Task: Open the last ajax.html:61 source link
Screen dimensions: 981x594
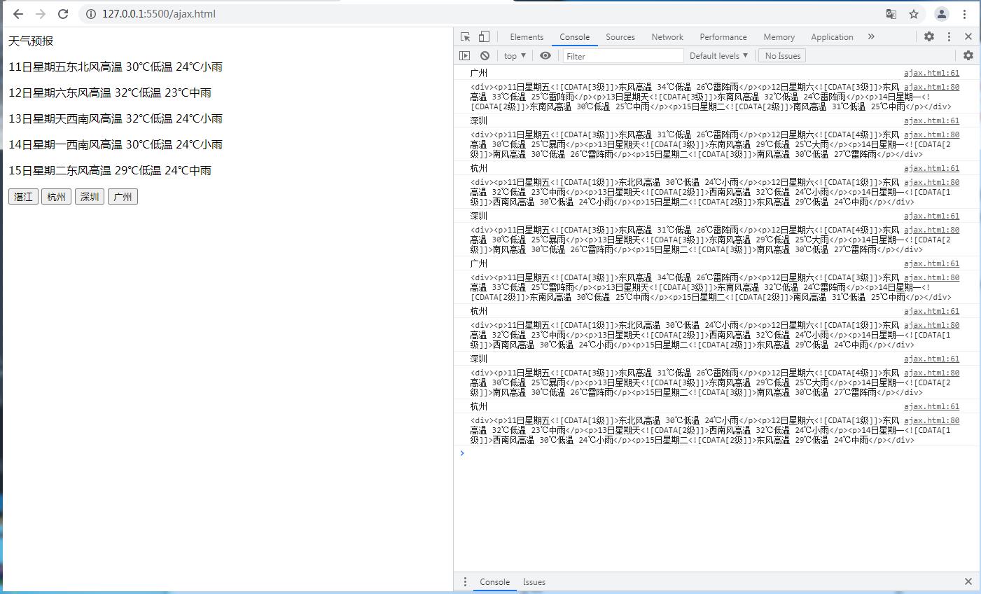Action: (931, 406)
